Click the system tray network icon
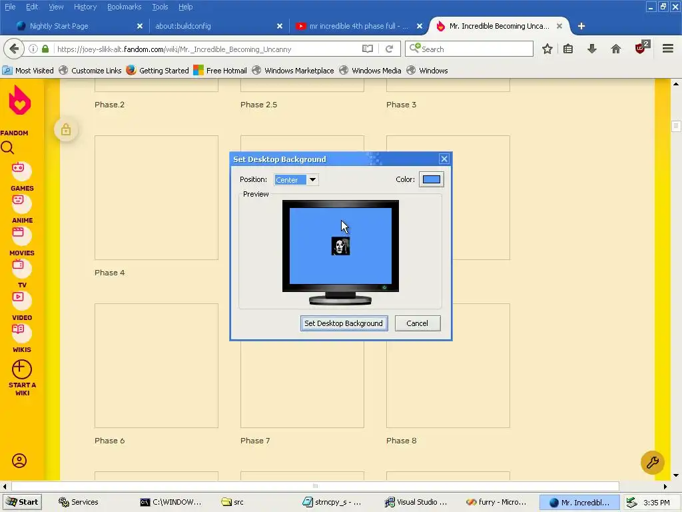 pyautogui.click(x=632, y=503)
